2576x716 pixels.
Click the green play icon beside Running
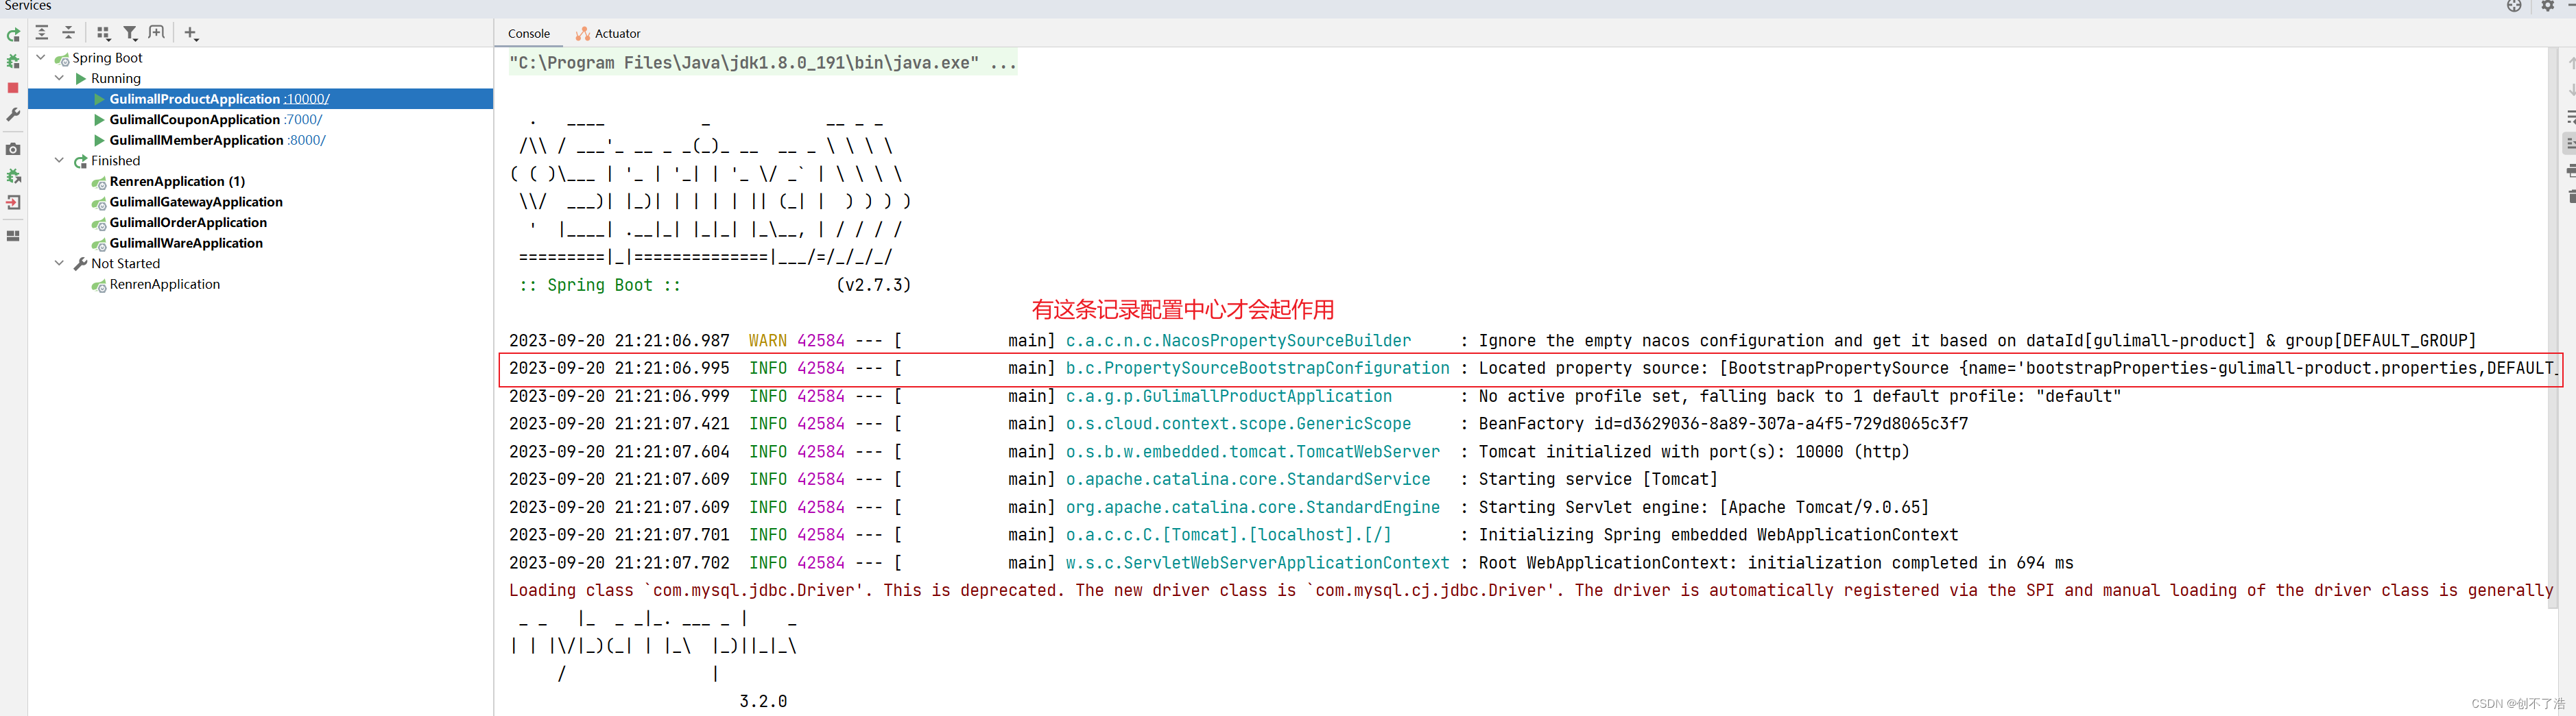(81, 78)
